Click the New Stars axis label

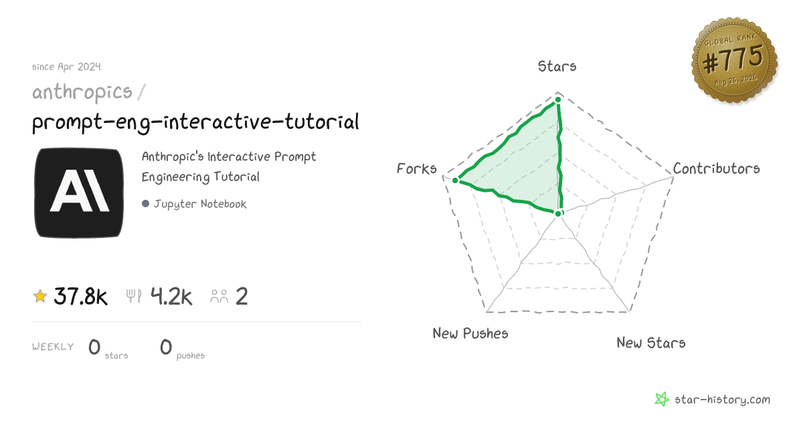651,343
